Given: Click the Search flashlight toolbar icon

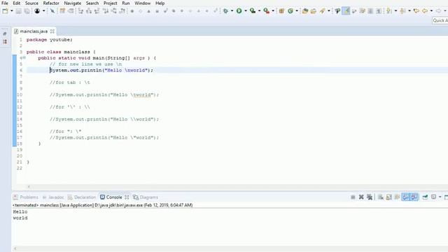Looking at the screenshot, I should (x=322, y=11).
